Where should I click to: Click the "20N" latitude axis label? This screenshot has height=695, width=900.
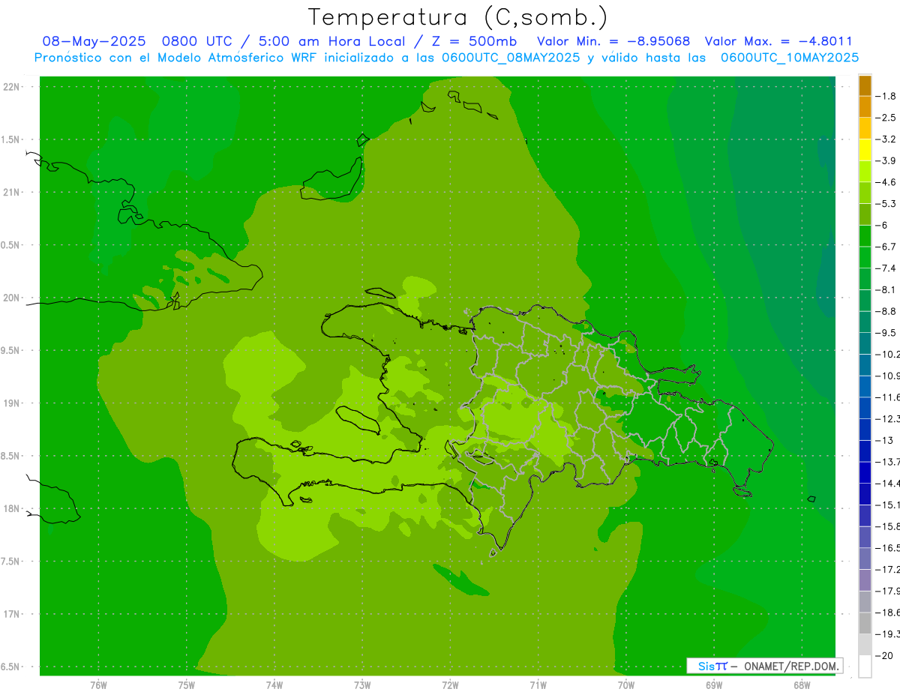(x=12, y=298)
